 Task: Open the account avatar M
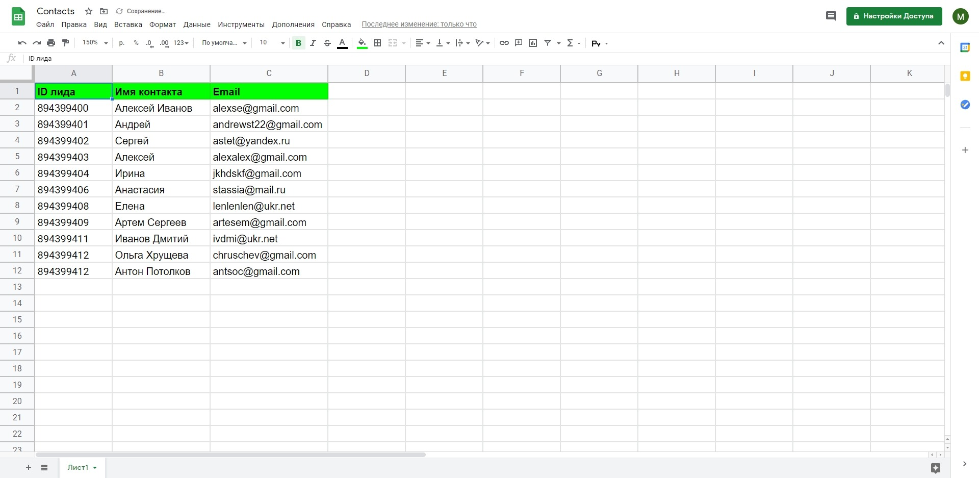tap(961, 16)
